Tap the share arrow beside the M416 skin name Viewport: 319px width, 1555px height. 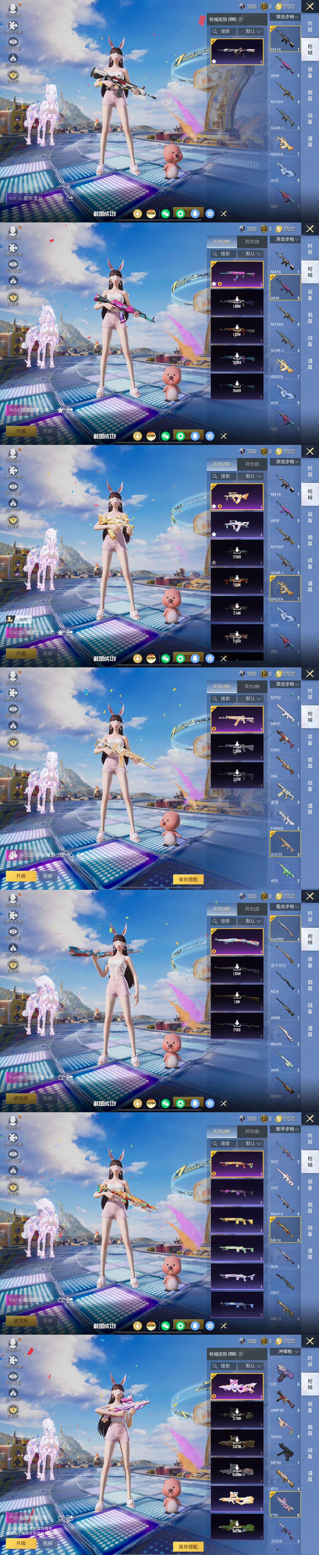69,198
